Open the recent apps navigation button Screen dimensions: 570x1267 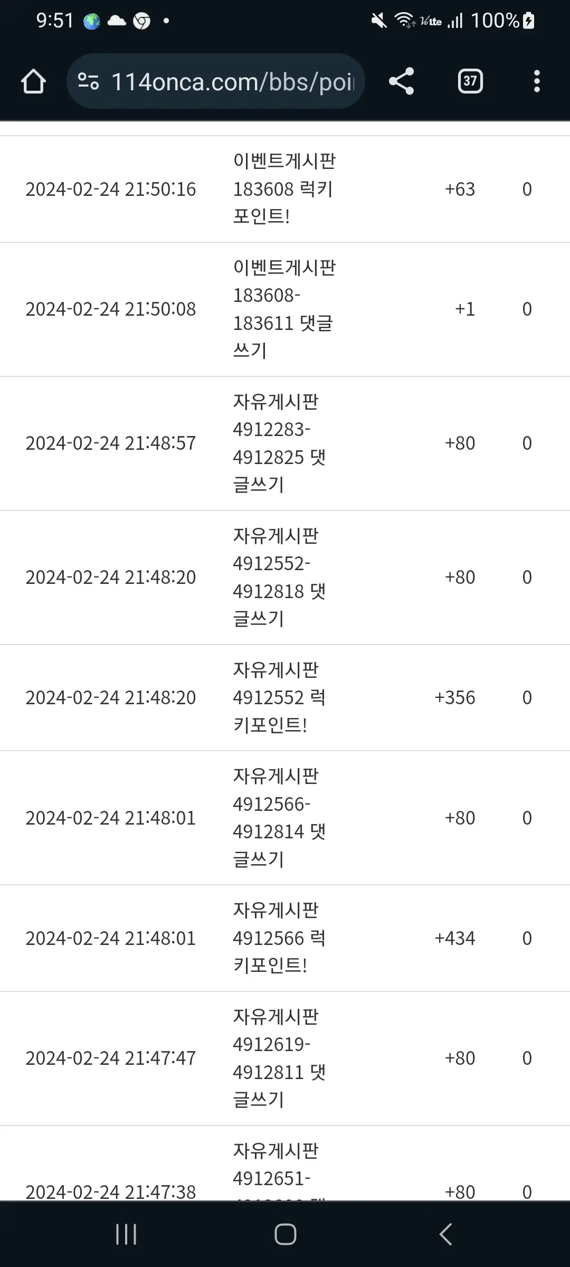coord(126,1234)
